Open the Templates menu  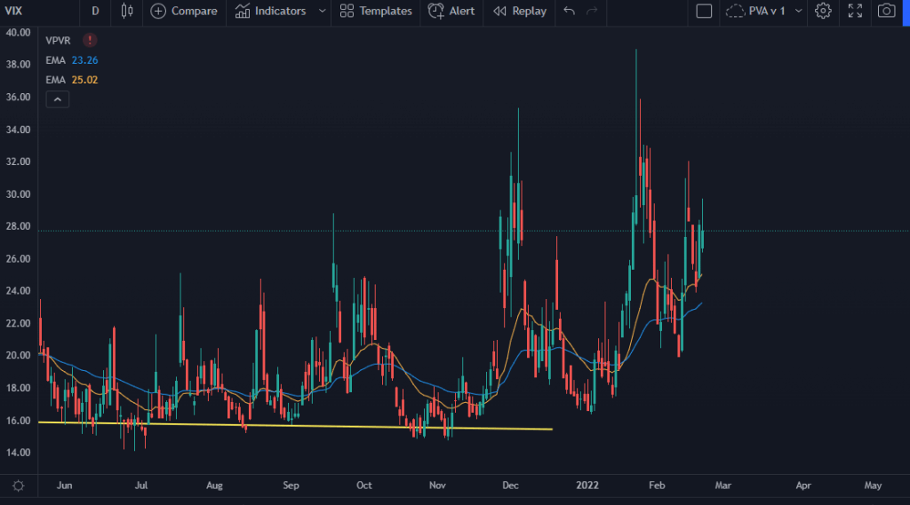376,11
